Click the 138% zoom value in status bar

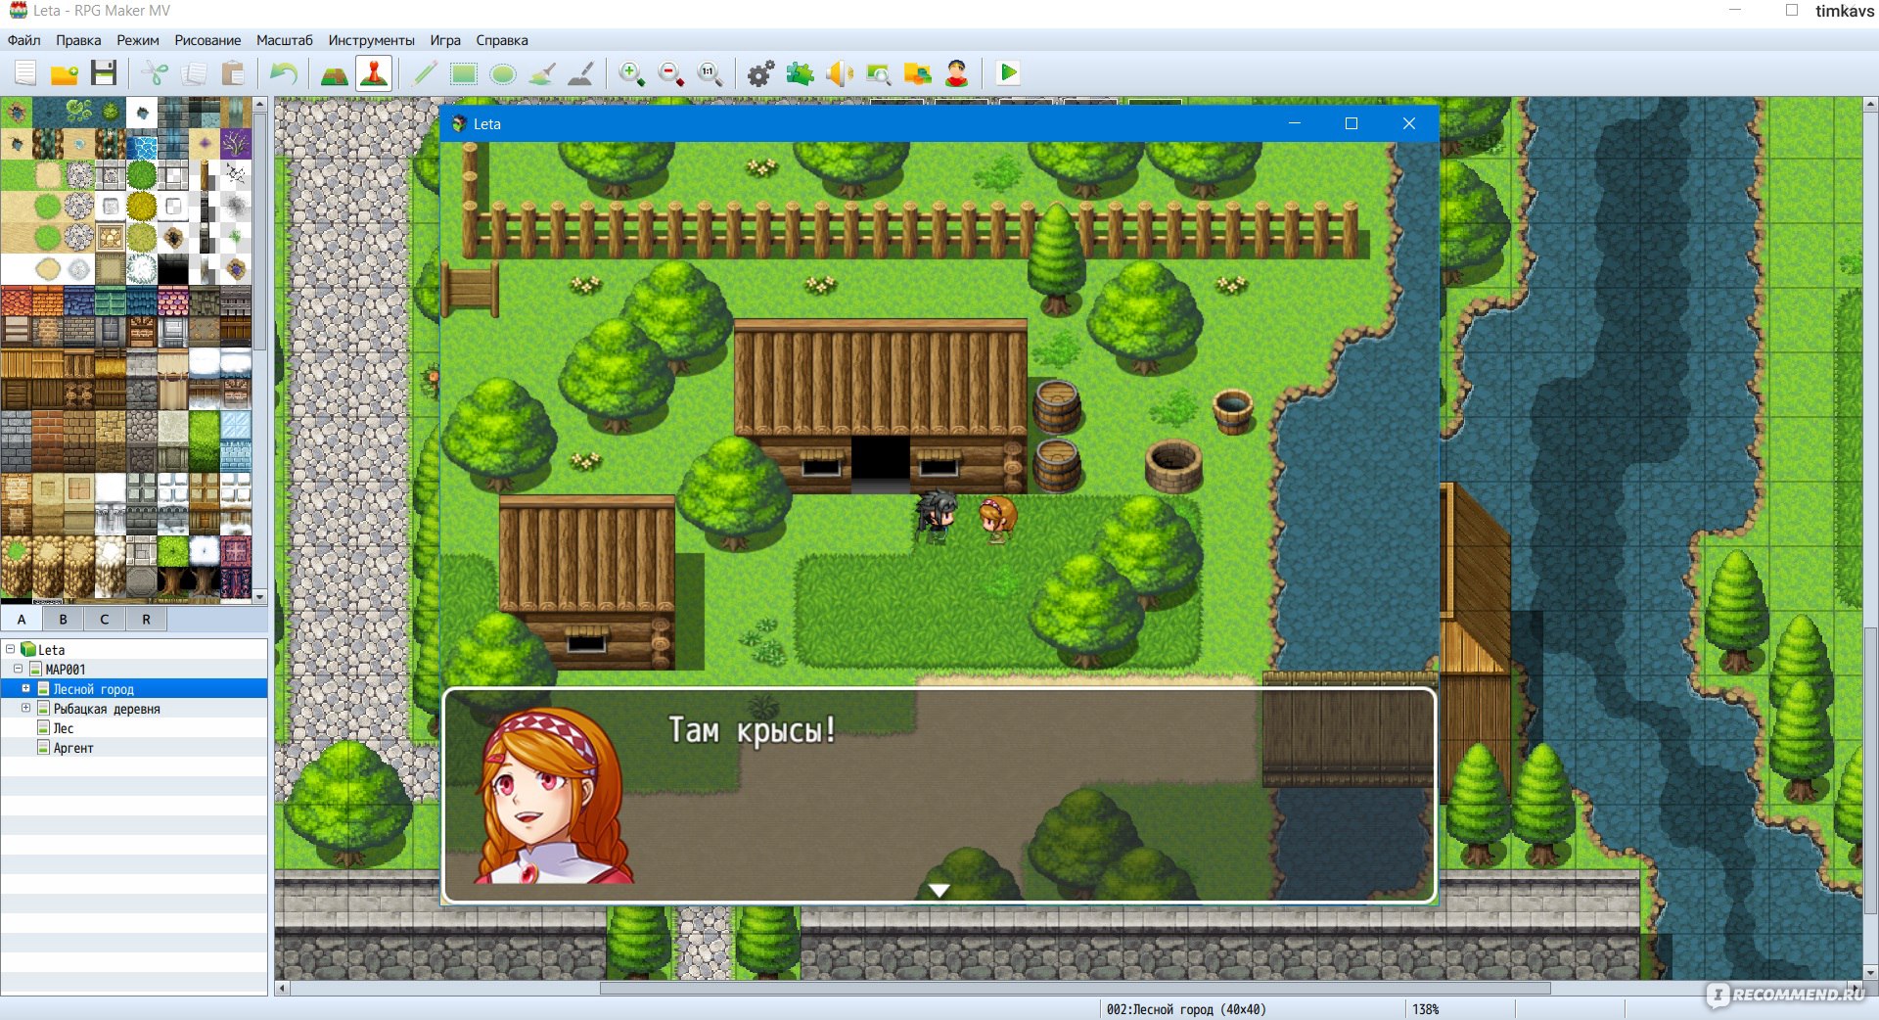(x=1426, y=1009)
